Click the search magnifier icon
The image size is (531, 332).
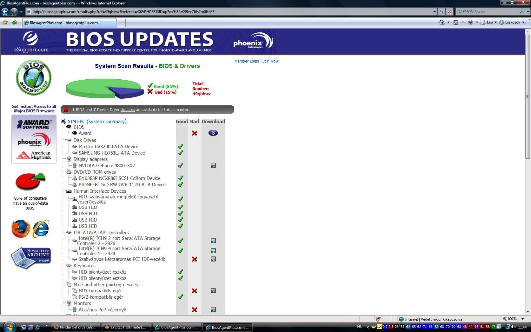point(521,11)
